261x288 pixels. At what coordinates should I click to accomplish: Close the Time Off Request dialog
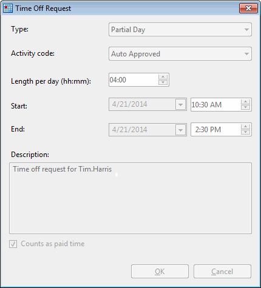(248, 8)
